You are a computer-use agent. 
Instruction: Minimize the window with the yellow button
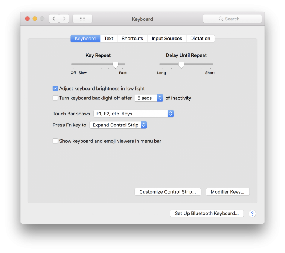[35, 19]
